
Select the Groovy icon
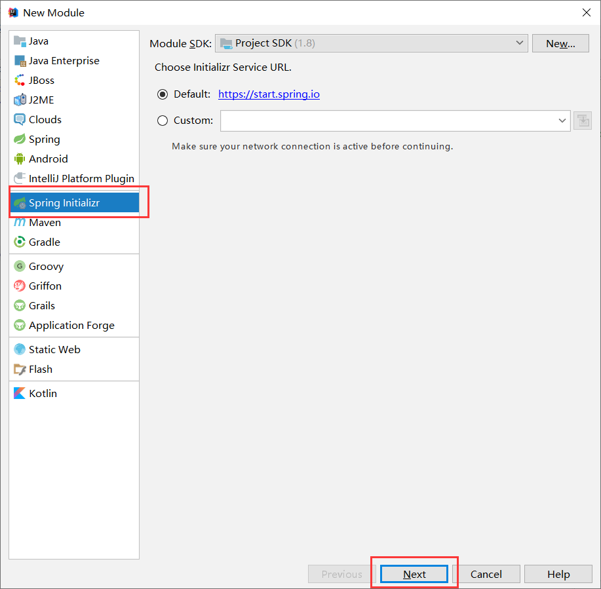click(x=20, y=266)
